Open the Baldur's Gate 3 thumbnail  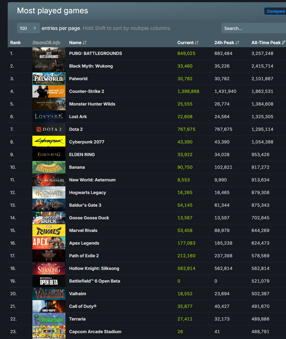[x=49, y=205]
